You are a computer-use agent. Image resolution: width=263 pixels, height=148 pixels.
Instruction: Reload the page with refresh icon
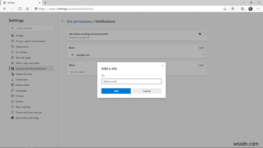point(20,9)
